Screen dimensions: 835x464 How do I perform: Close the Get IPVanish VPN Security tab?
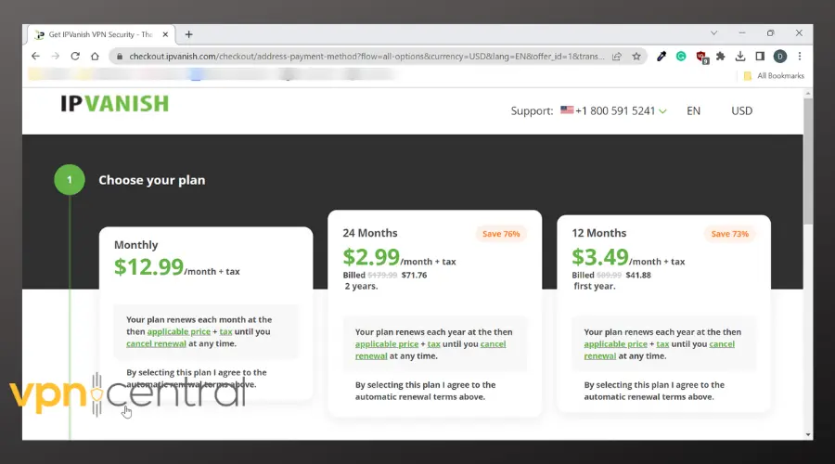(x=165, y=34)
